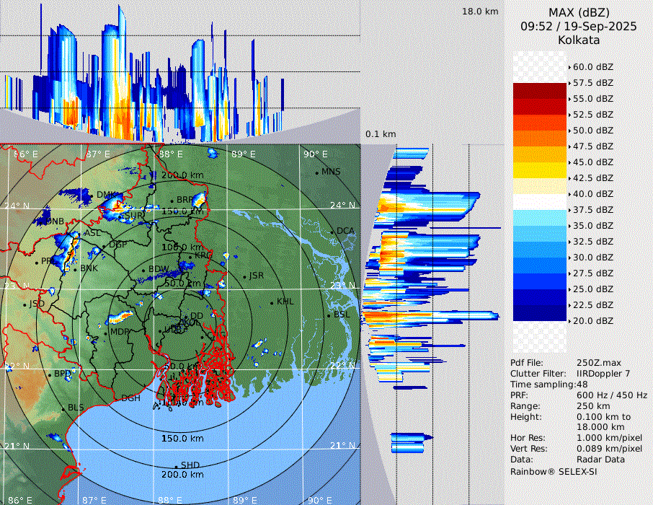Select the BPD station marker
Image resolution: width=653 pixels, height=505 pixels.
tap(50, 375)
